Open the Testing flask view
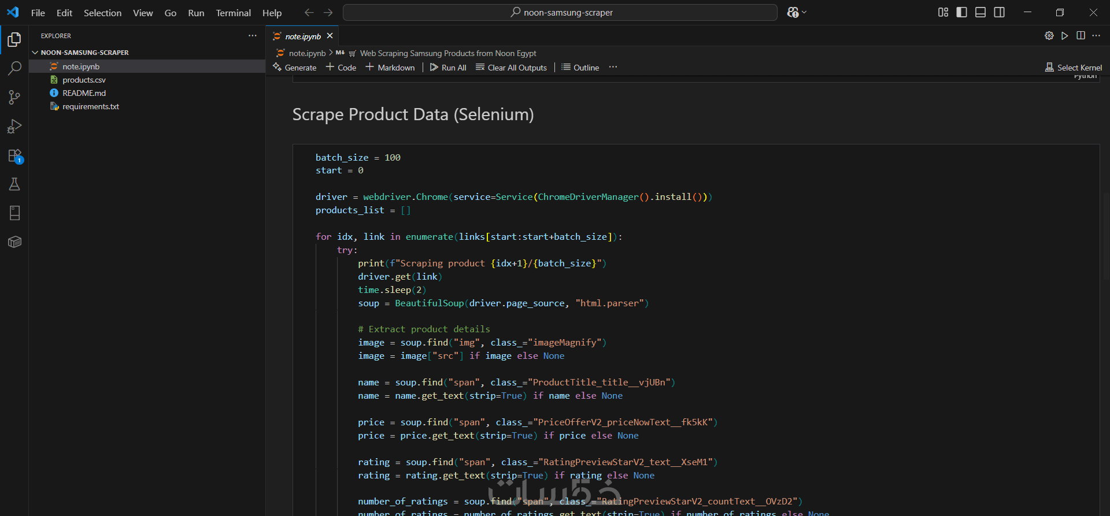Viewport: 1110px width, 516px height. (x=14, y=184)
